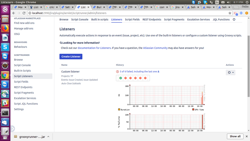Click the Show all downloads button
This screenshot has height=141, width=250.
235,136
